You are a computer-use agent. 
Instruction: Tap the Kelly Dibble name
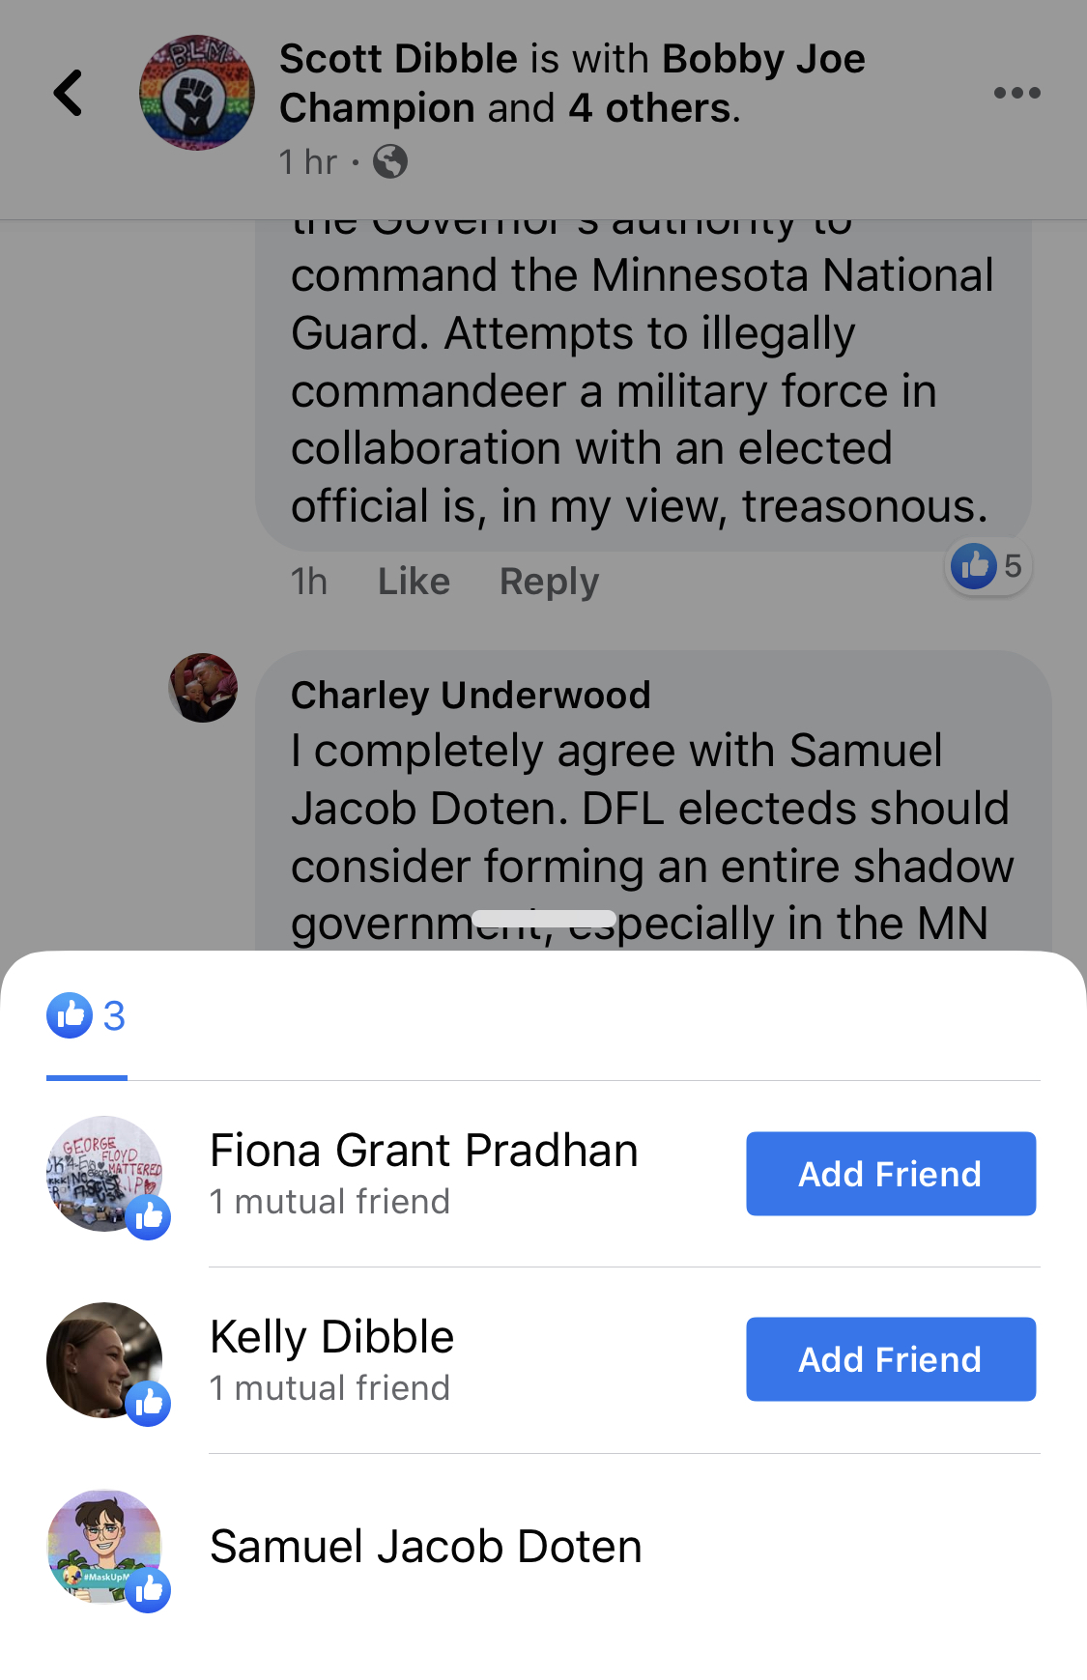pos(332,1337)
